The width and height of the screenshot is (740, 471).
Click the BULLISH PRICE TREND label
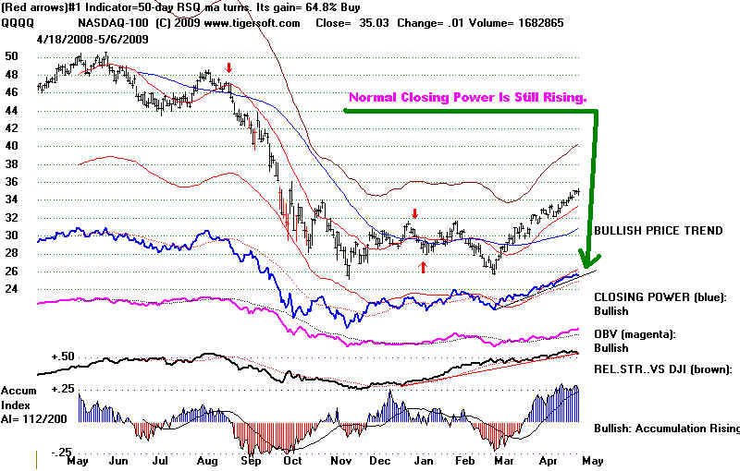tap(657, 230)
